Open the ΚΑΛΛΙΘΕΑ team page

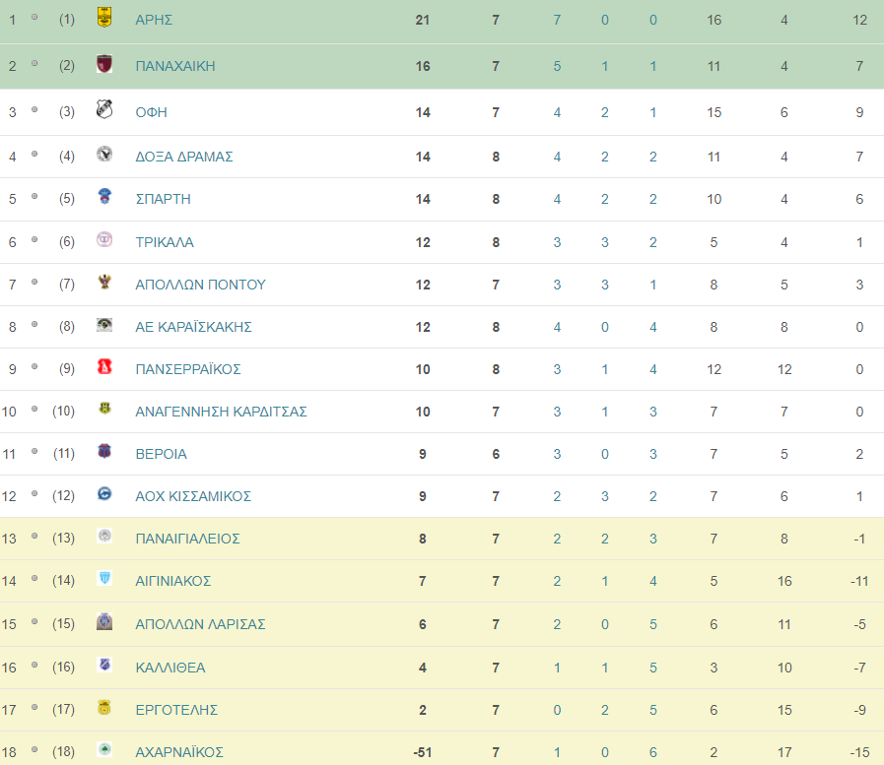(170, 668)
